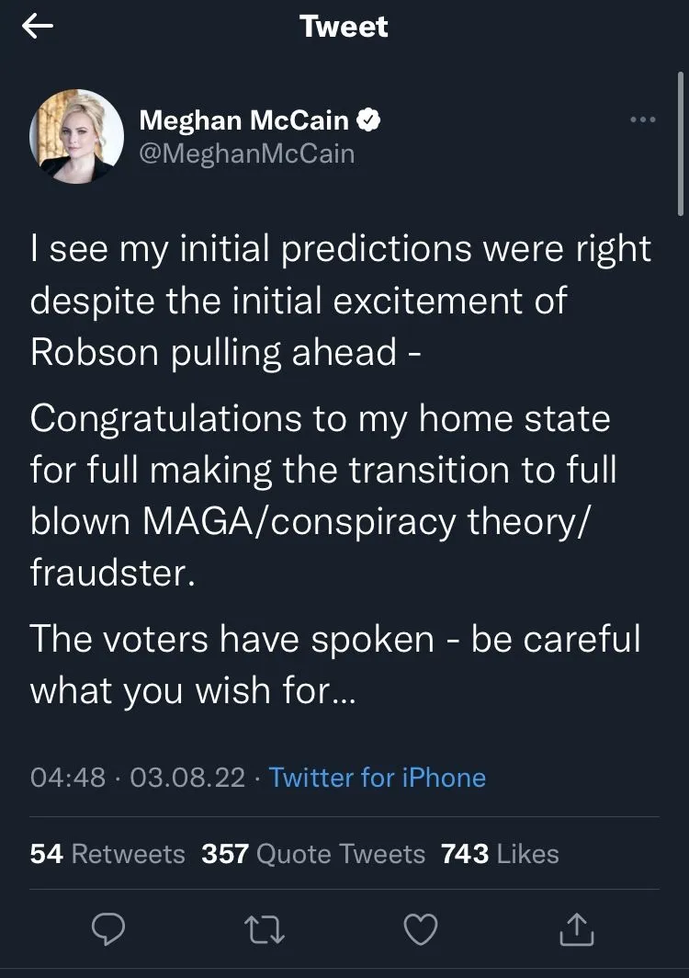Open the three-dot more options menu
The height and width of the screenshot is (978, 689).
[x=642, y=119]
